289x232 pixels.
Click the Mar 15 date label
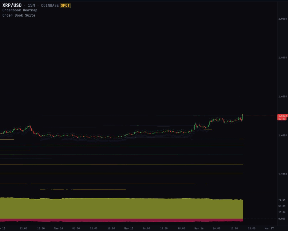(129, 229)
